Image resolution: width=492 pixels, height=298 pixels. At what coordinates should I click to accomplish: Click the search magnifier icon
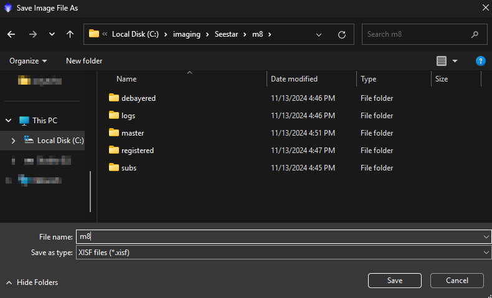coord(475,34)
